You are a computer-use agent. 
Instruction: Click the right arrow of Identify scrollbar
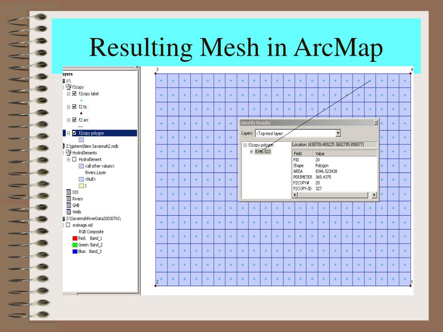pos(374,195)
